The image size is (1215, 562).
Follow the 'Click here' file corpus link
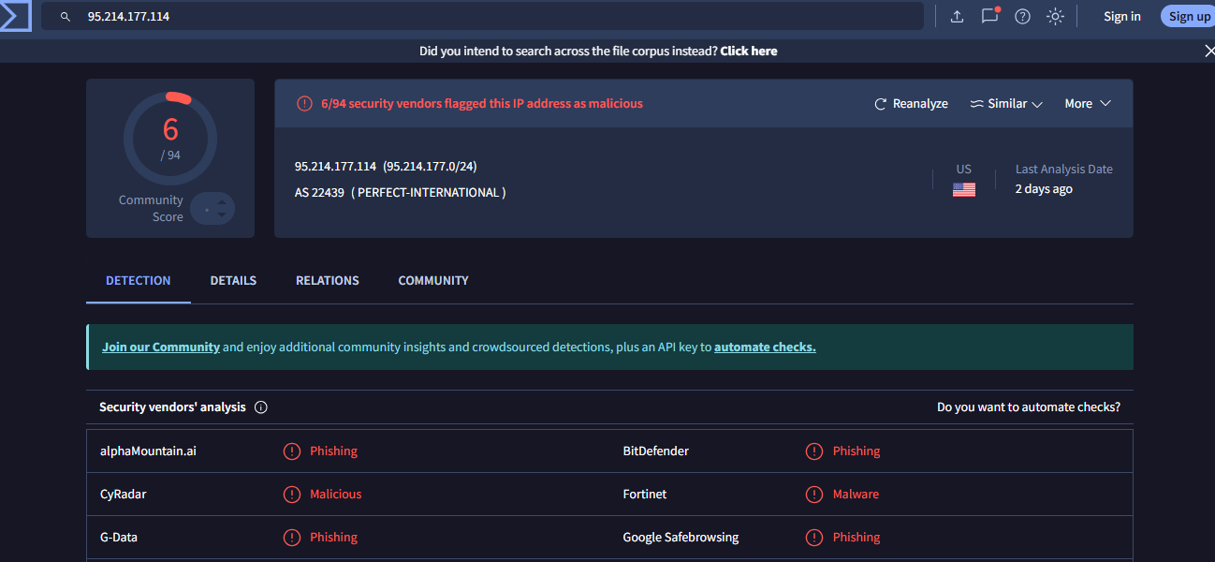point(749,52)
